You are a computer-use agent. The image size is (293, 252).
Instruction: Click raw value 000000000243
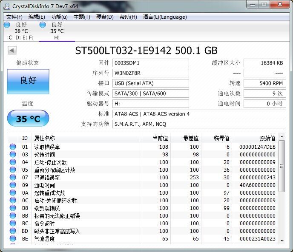pyautogui.click(x=257, y=178)
